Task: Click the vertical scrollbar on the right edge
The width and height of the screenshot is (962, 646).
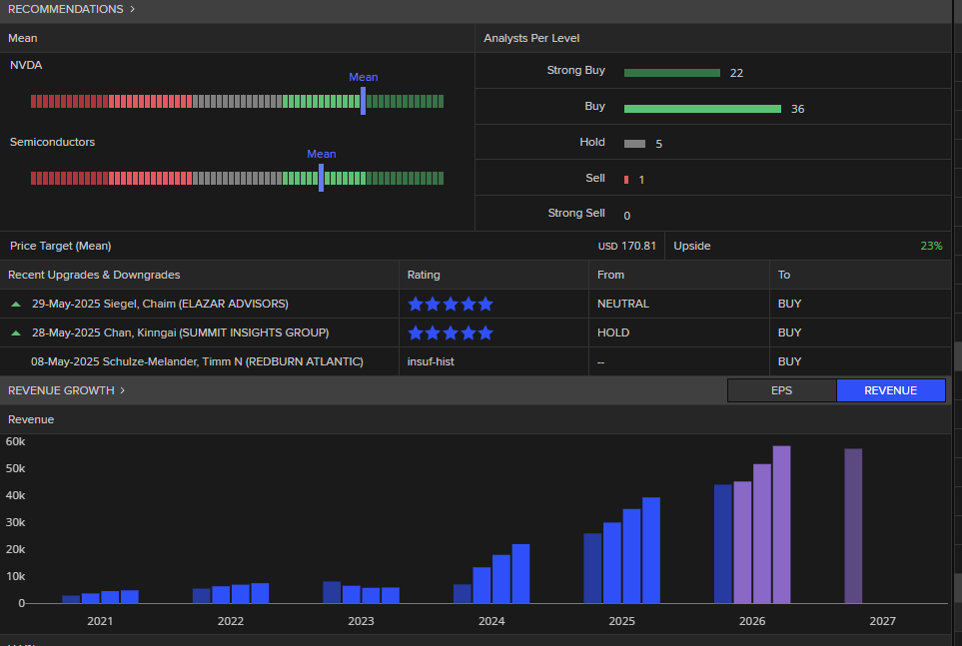Action: [x=956, y=356]
